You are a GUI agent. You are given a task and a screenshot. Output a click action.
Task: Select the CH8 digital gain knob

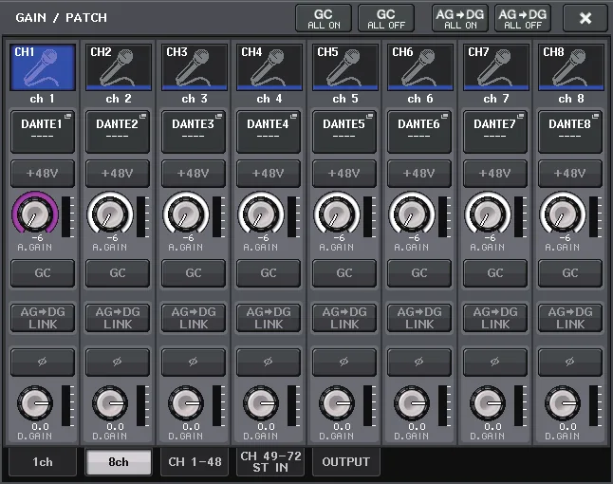tap(563, 402)
